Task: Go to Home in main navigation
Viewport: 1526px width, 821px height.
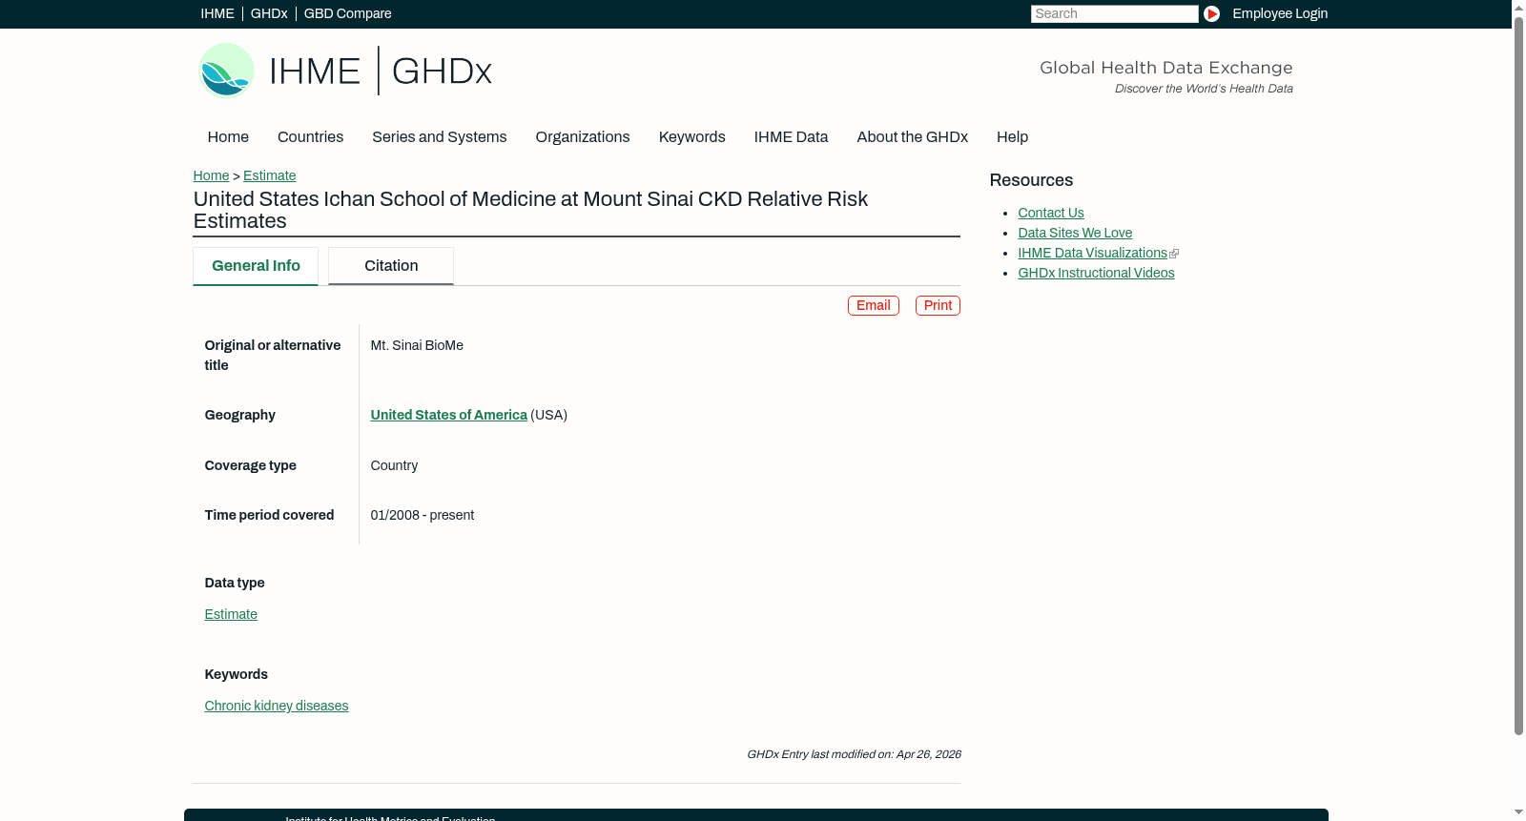Action: coord(228,137)
